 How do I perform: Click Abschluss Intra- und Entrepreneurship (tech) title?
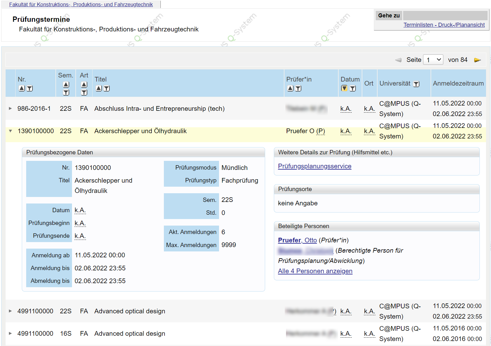pyautogui.click(x=160, y=109)
